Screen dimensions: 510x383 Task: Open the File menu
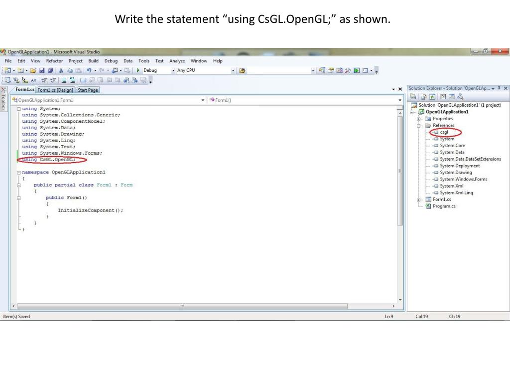(x=8, y=61)
